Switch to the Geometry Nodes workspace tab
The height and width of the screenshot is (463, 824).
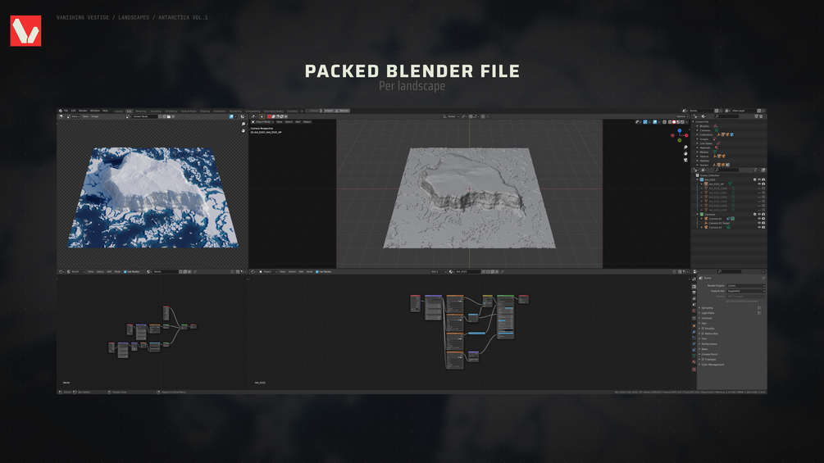(x=274, y=111)
